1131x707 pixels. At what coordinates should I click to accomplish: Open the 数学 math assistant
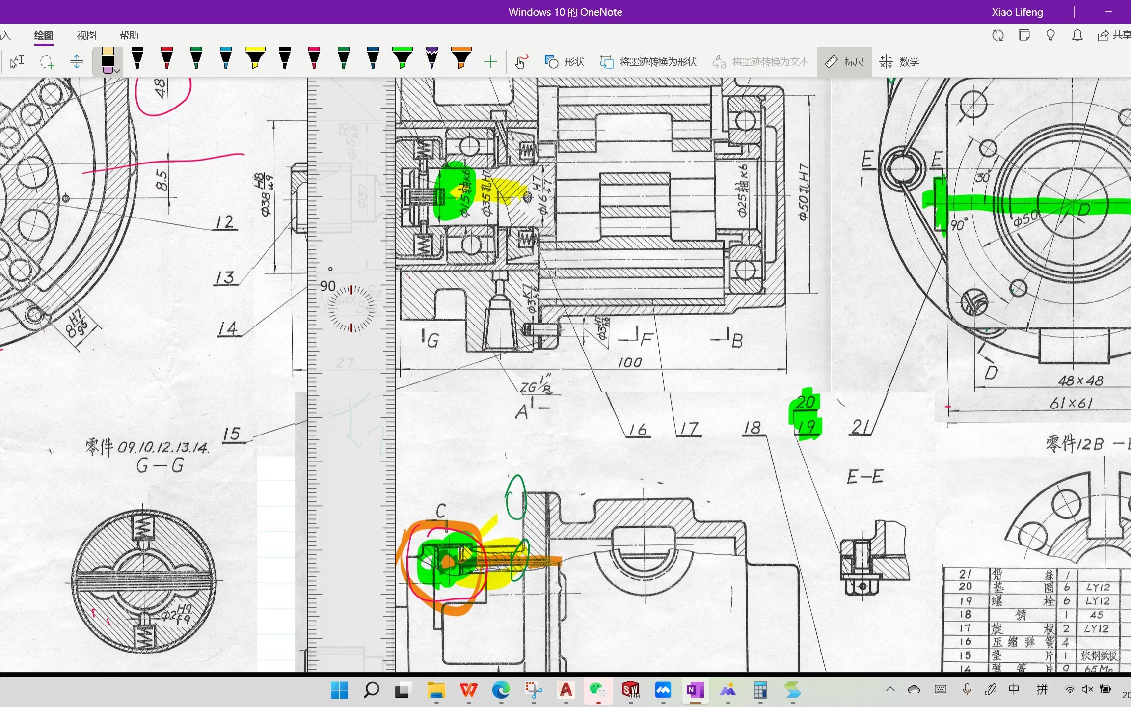[x=899, y=62]
